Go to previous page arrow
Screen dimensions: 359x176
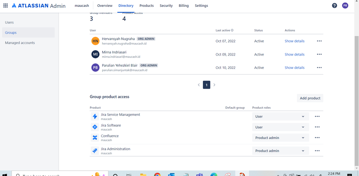tap(199, 85)
